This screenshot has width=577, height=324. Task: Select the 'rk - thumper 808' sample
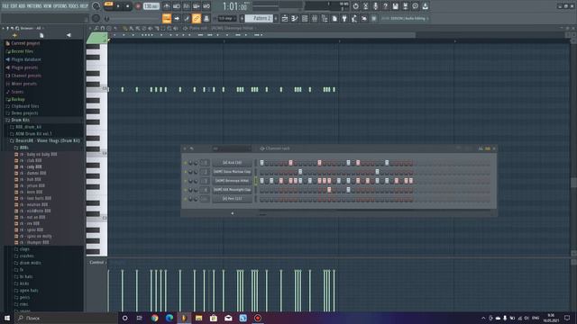[x=34, y=242]
